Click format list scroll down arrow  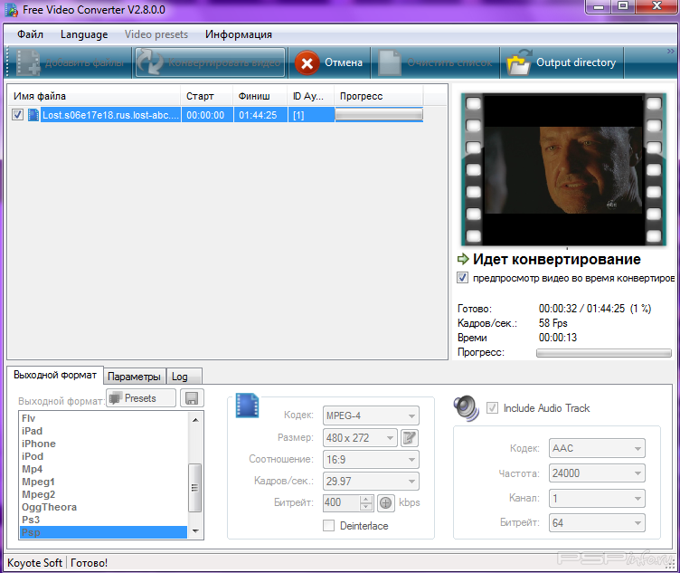(195, 531)
